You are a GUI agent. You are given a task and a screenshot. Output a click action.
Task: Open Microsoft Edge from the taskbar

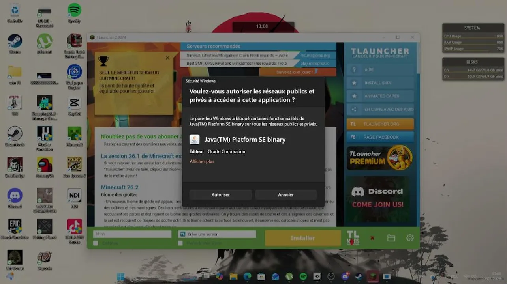tap(247, 277)
